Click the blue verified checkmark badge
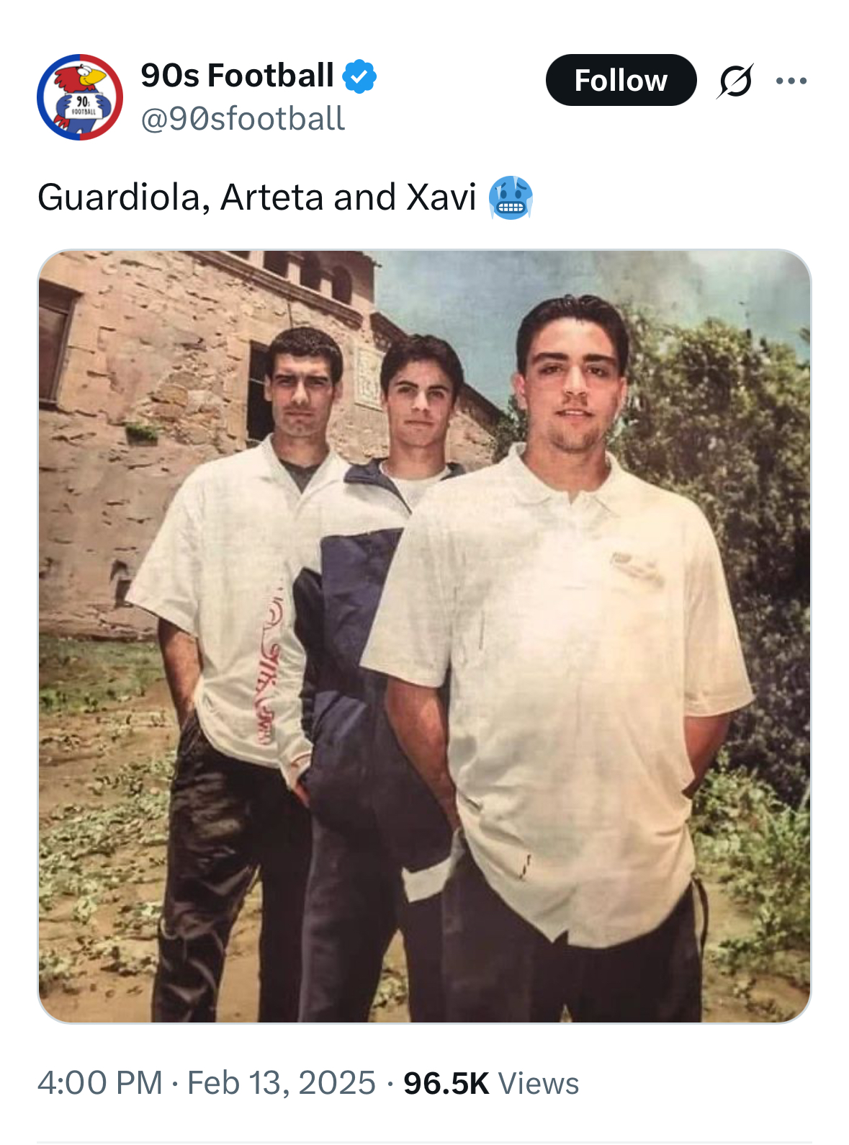This screenshot has height=1145, width=849. pos(359,76)
